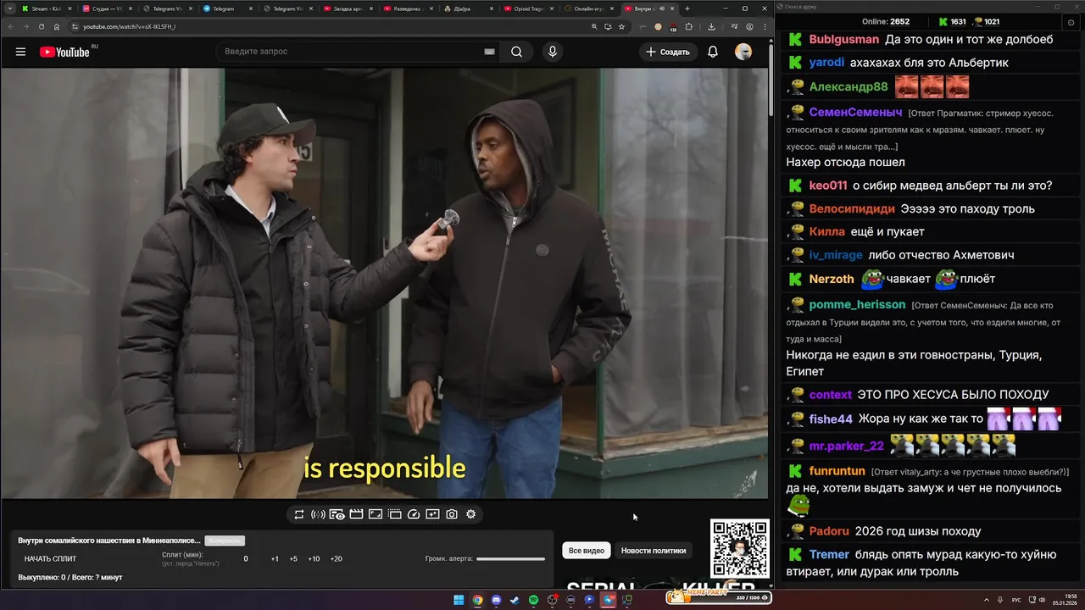The width and height of the screenshot is (1085, 610).
Task: Select the Все видео tab
Action: point(587,551)
